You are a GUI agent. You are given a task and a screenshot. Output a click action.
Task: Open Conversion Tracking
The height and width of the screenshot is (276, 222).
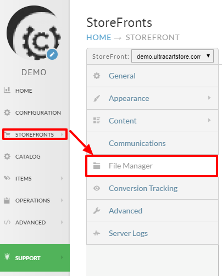pyautogui.click(x=143, y=188)
